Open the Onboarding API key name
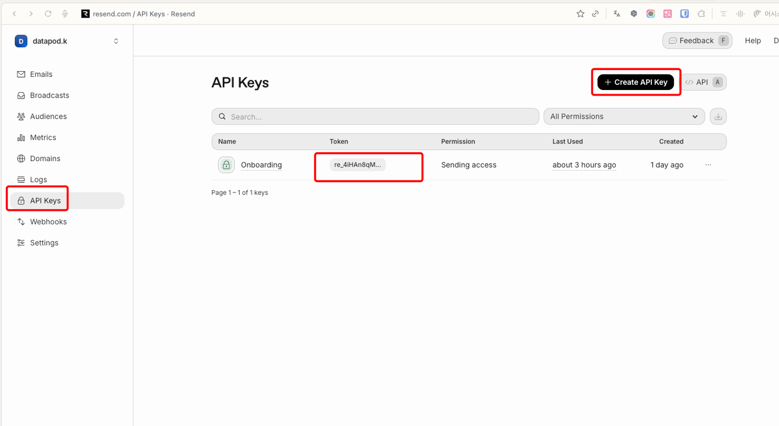Image resolution: width=779 pixels, height=426 pixels. point(261,165)
